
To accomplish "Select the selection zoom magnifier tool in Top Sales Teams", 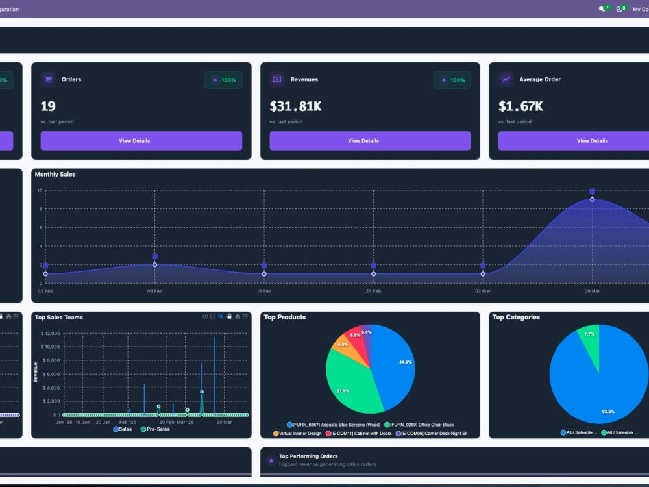I will point(221,316).
